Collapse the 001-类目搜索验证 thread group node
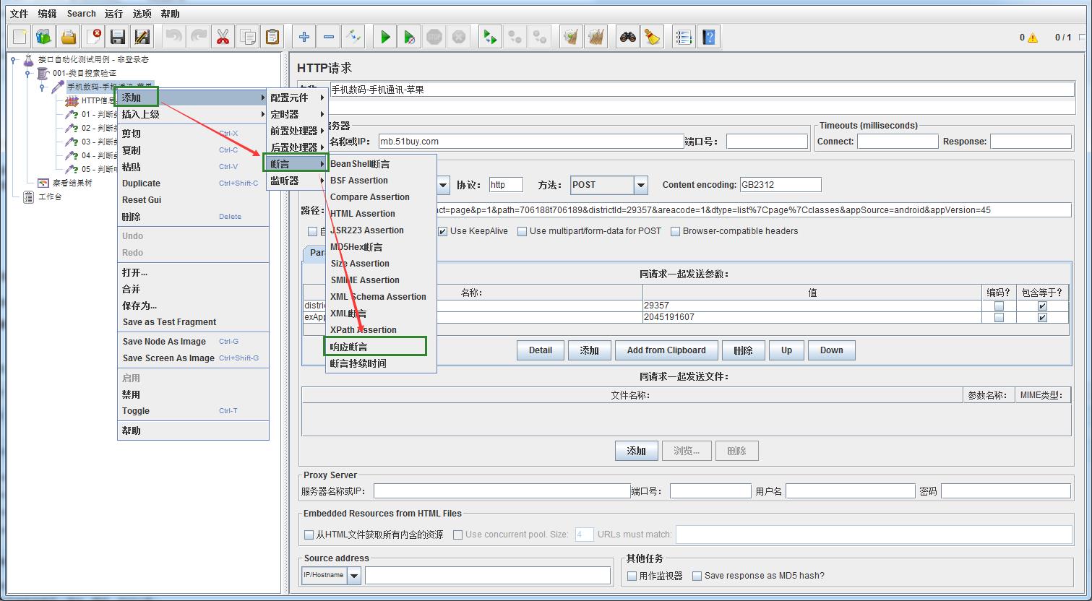Image resolution: width=1092 pixels, height=601 pixels. click(x=28, y=74)
